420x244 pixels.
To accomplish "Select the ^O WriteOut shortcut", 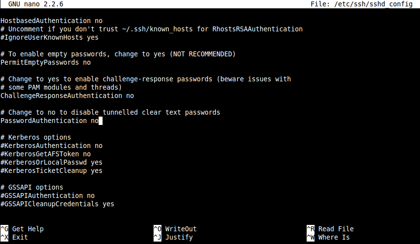I will (175, 229).
